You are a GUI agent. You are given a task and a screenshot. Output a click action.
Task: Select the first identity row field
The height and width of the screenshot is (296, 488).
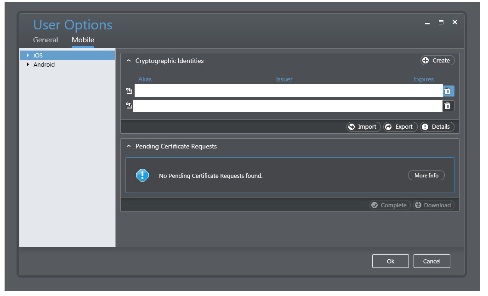288,91
